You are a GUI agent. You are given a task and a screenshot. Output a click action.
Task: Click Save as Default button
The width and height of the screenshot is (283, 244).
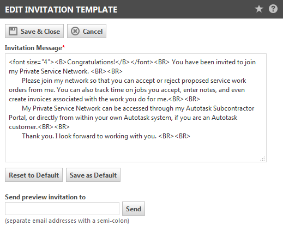coord(93,175)
